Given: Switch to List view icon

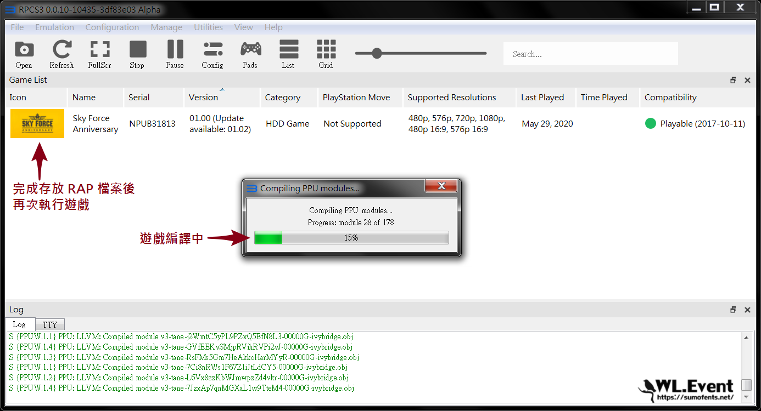Looking at the screenshot, I should 288,54.
